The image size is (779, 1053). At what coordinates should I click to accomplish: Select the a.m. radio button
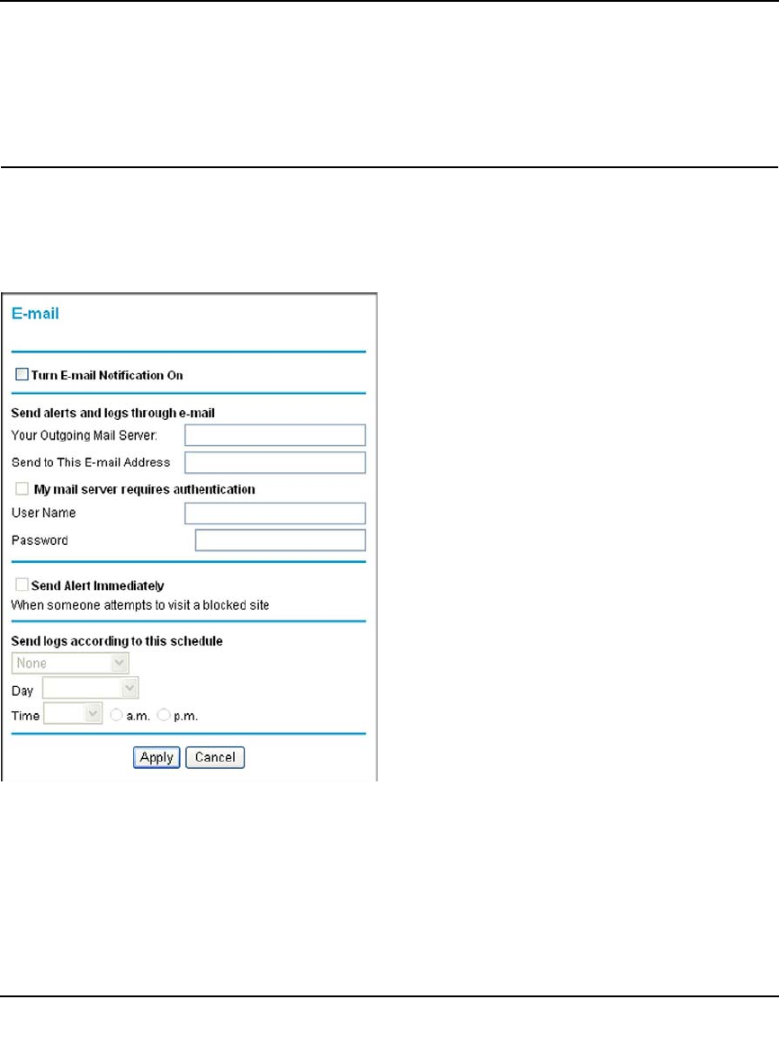tap(116, 715)
